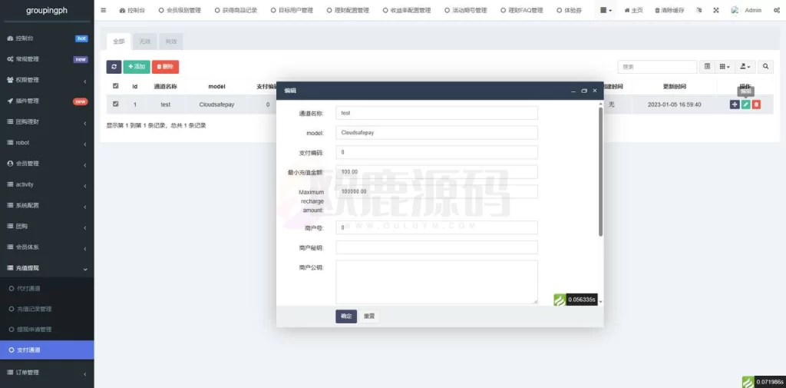
Task: Open the 获得商品记录 top tab
Action: click(236, 10)
